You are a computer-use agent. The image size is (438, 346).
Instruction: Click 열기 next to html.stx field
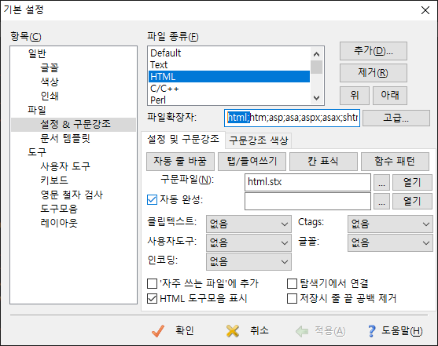(412, 183)
